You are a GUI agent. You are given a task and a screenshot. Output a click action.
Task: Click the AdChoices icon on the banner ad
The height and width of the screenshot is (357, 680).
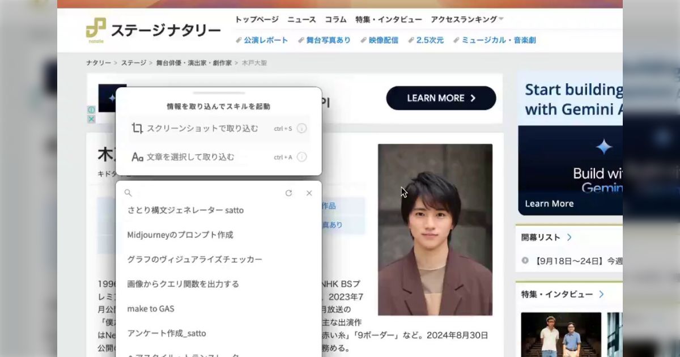(91, 109)
